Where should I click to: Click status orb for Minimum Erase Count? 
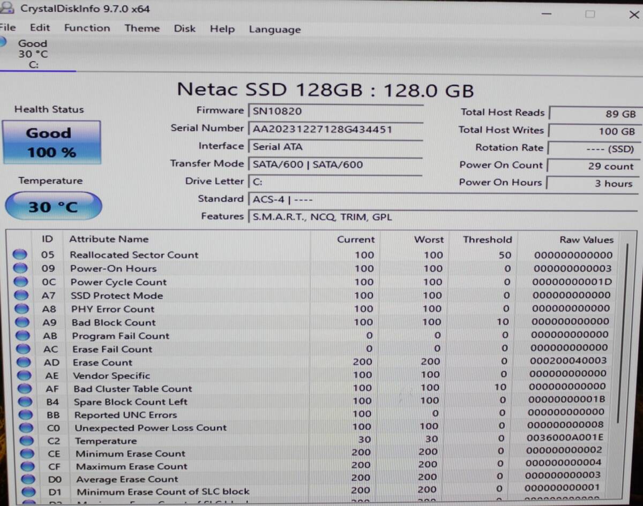tap(27, 454)
